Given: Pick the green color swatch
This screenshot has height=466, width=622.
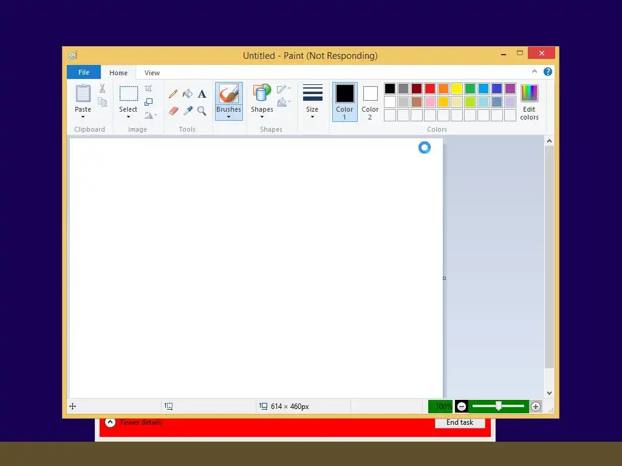Looking at the screenshot, I should pyautogui.click(x=470, y=89).
